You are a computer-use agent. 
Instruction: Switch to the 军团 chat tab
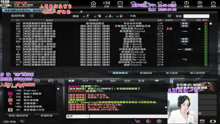tap(99, 81)
